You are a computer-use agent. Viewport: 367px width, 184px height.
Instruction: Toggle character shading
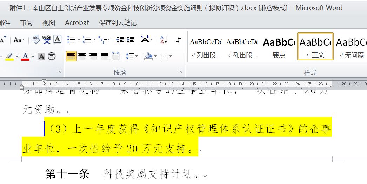(41, 56)
